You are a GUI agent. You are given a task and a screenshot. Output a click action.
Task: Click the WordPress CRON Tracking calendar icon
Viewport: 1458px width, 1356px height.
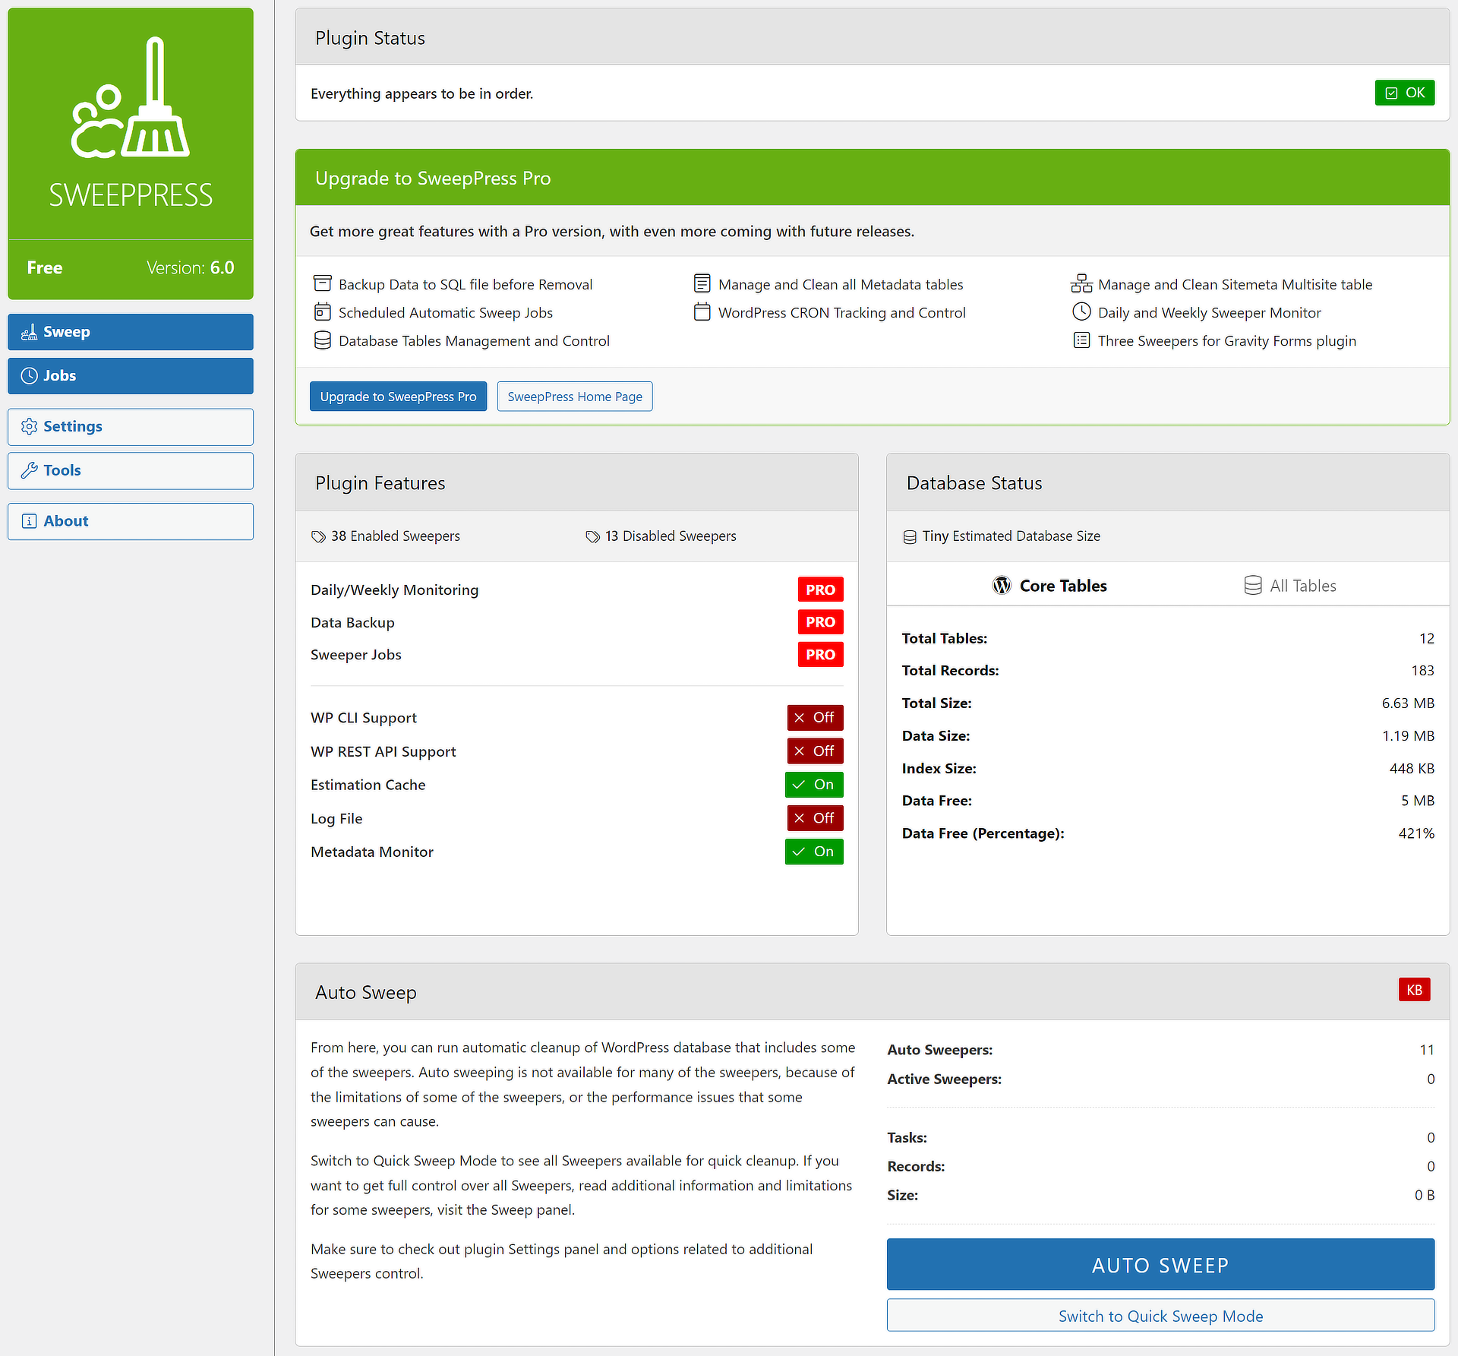[702, 312]
